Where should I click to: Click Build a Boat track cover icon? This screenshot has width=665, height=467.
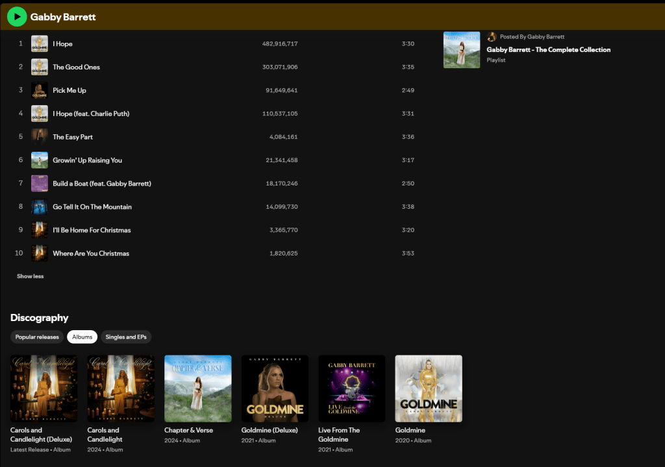pos(40,184)
